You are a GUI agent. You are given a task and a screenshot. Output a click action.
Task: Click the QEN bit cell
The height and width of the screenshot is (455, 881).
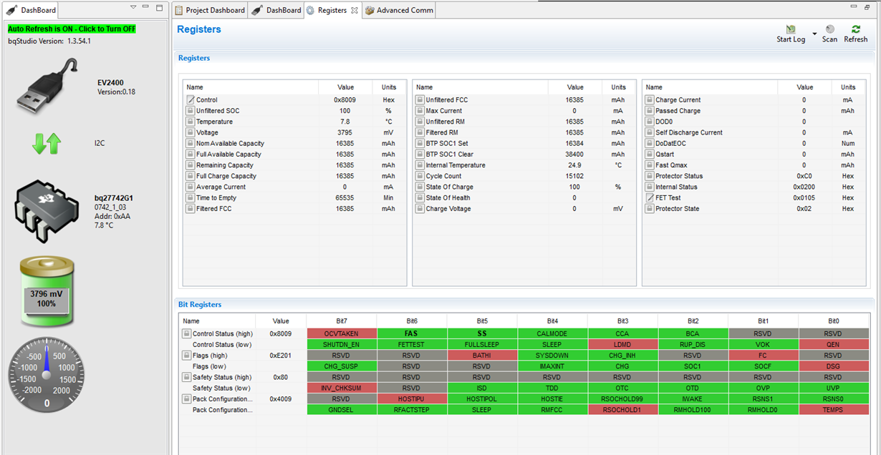833,344
